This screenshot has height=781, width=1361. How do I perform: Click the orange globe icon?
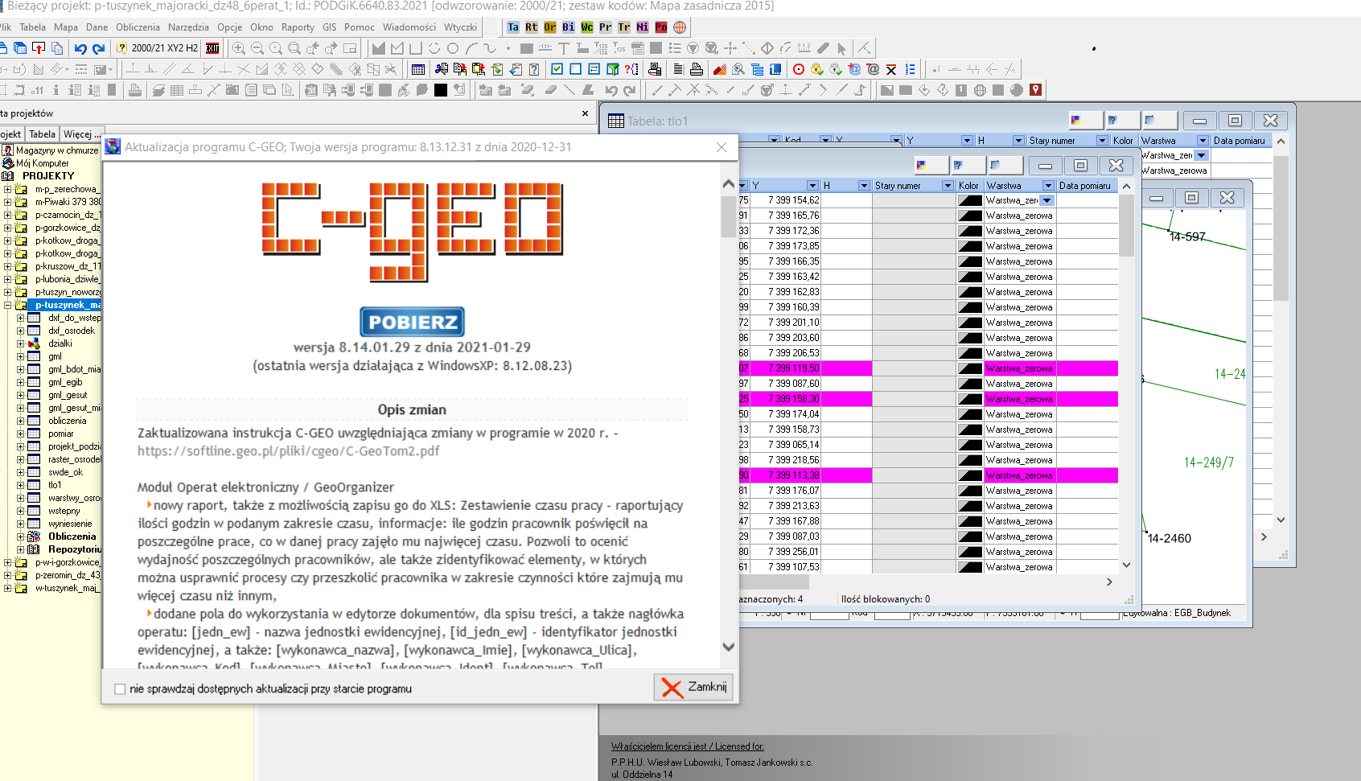click(x=680, y=27)
